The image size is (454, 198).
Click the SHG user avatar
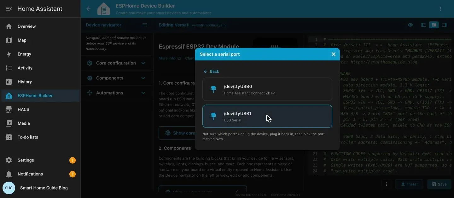[9, 188]
